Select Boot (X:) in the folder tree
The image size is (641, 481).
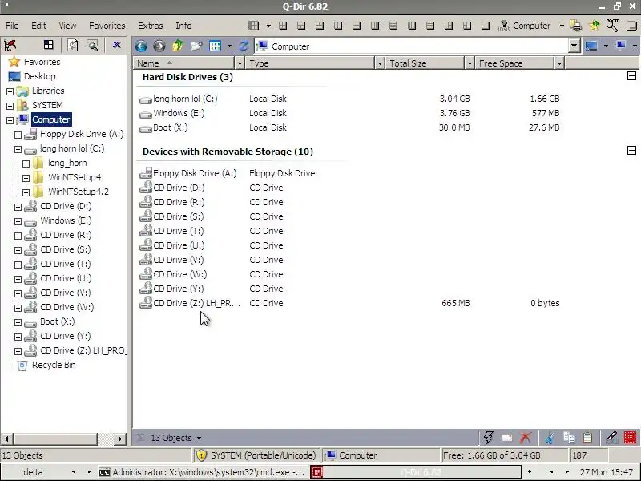coord(57,321)
